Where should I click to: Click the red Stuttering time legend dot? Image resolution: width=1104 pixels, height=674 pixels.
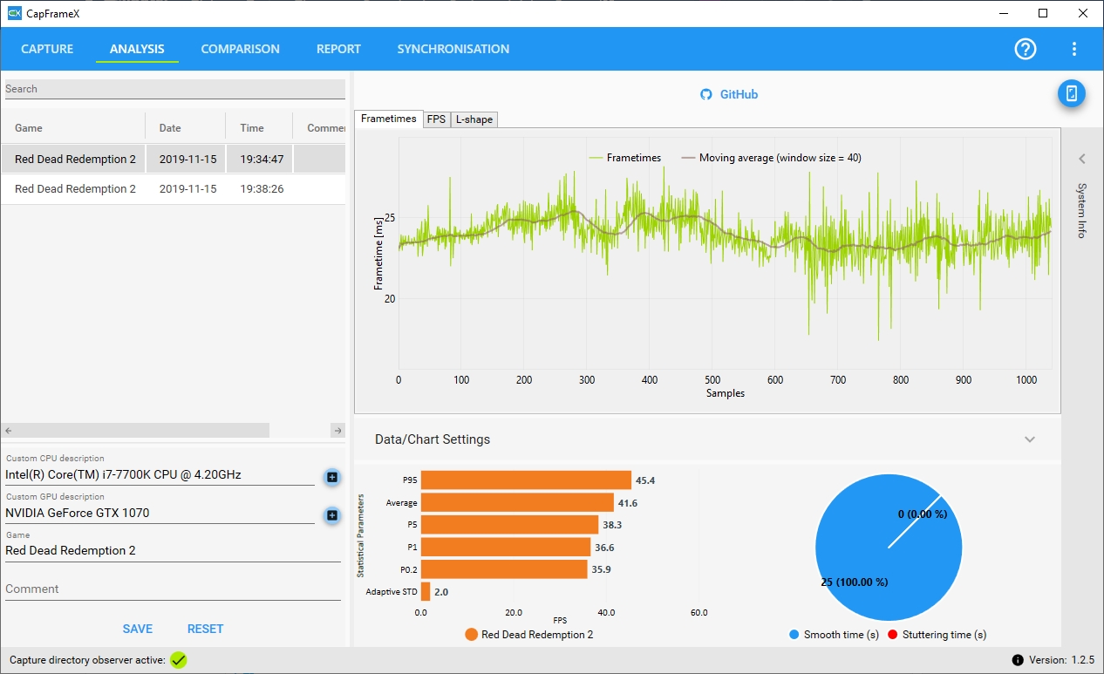point(892,635)
